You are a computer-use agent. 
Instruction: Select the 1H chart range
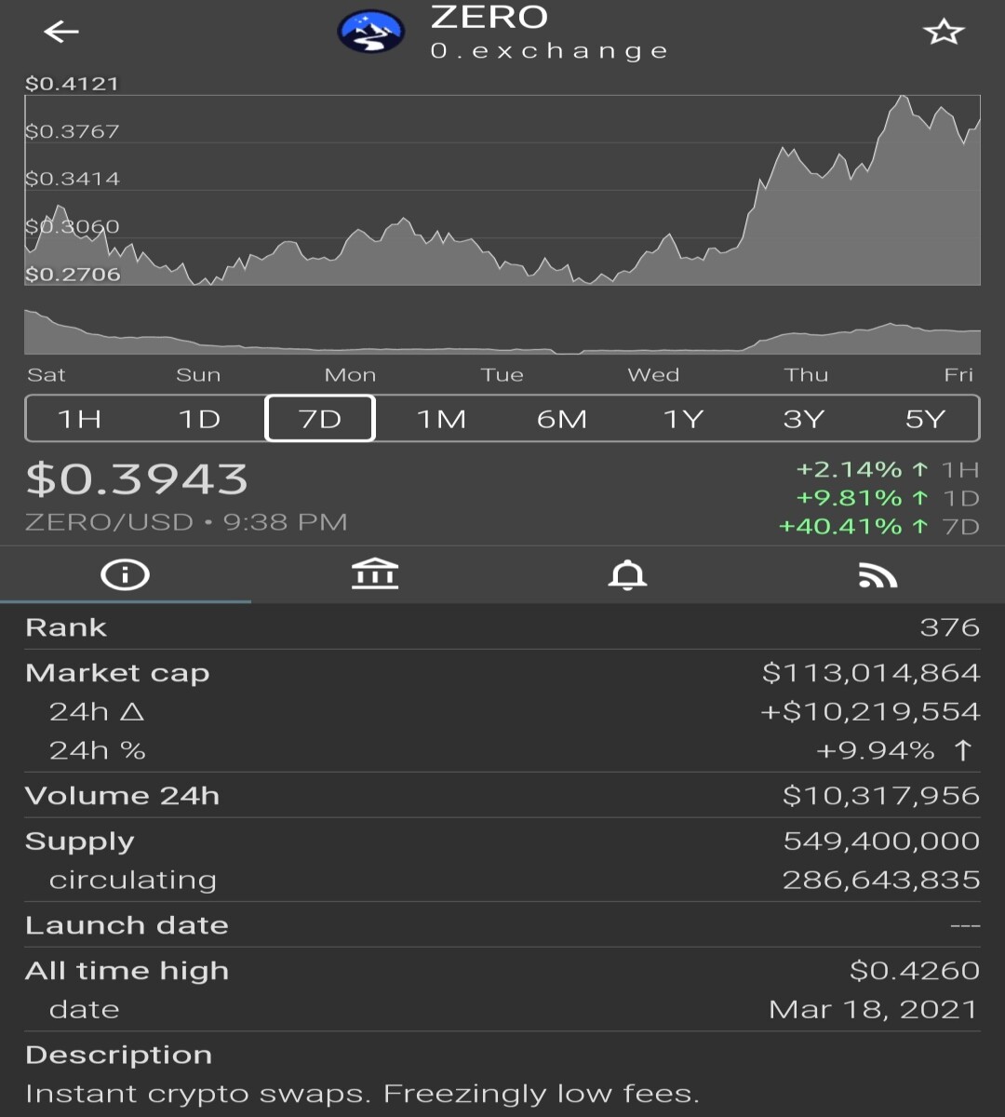tap(80, 419)
